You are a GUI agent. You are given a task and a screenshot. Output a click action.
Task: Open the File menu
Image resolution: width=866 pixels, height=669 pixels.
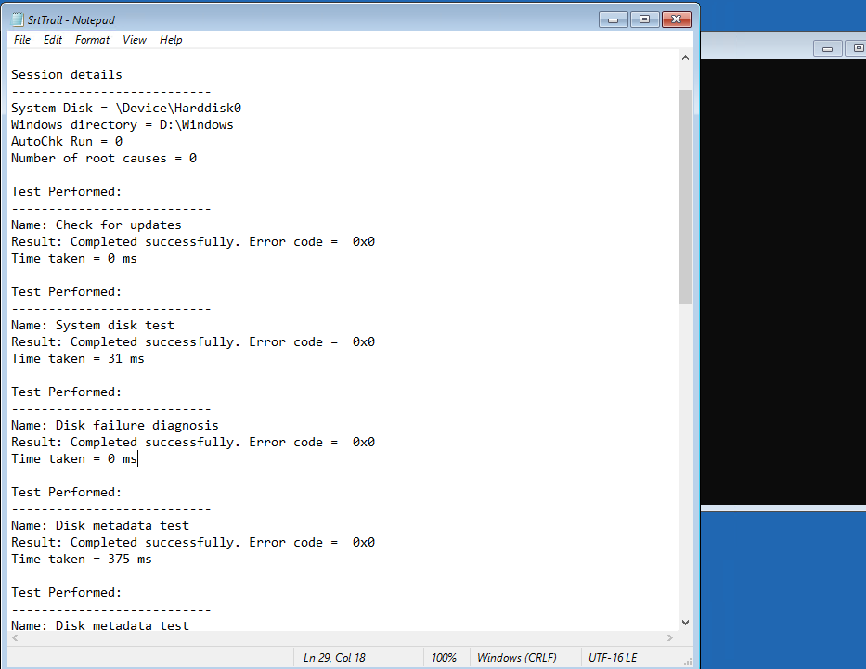coord(22,40)
